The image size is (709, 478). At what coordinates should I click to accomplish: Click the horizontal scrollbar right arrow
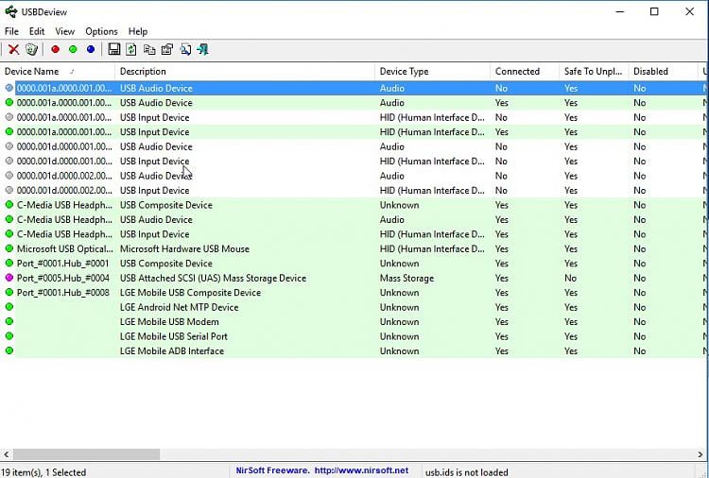pyautogui.click(x=700, y=454)
